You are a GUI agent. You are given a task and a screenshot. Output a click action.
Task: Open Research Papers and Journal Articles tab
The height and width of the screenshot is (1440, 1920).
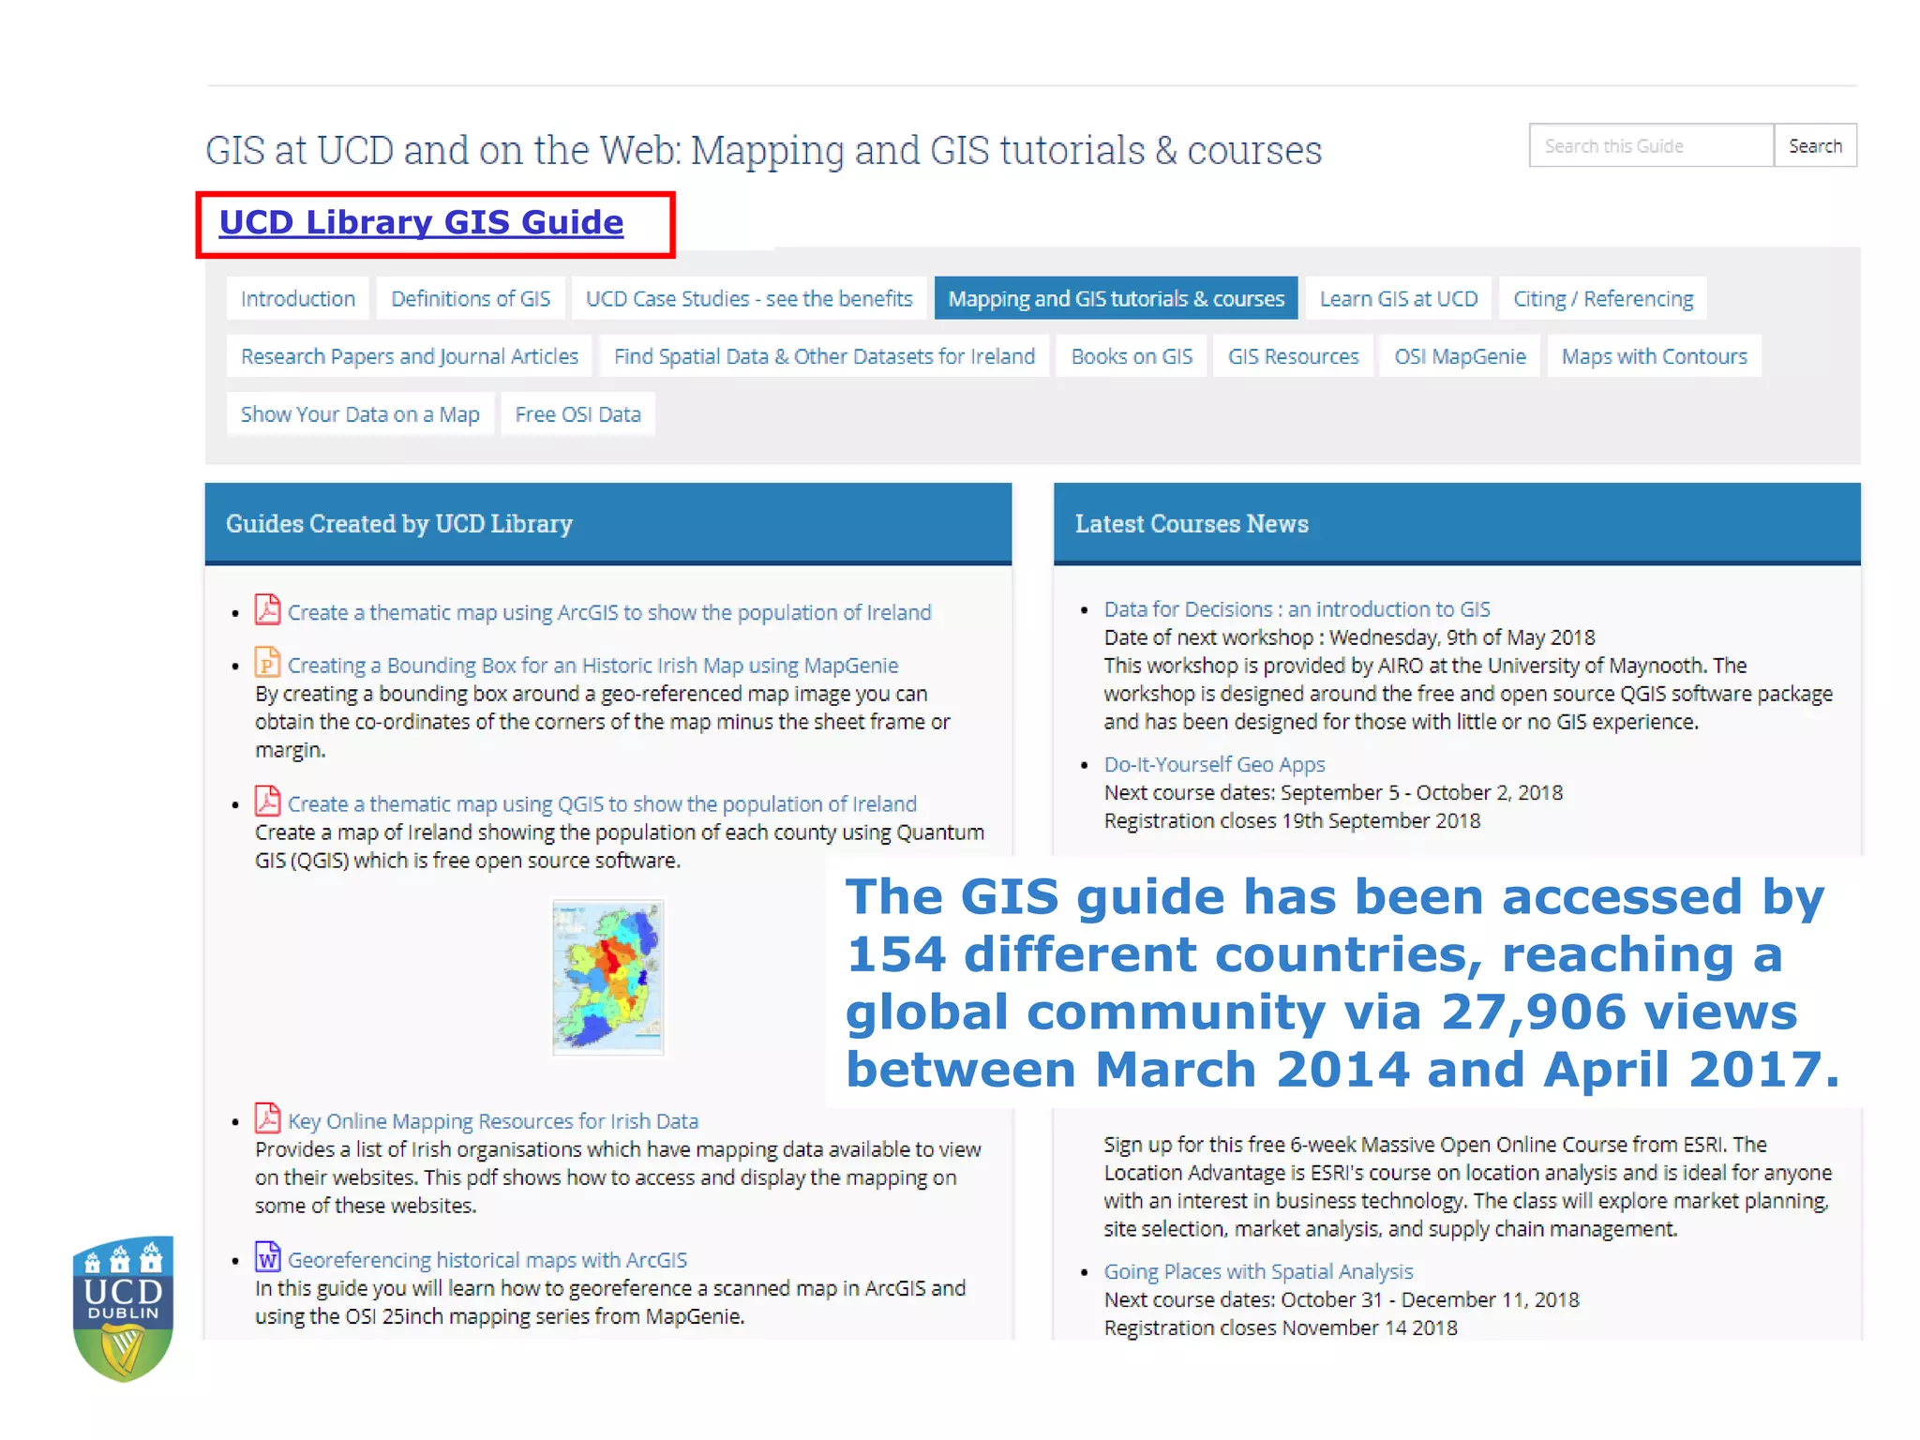tap(410, 356)
